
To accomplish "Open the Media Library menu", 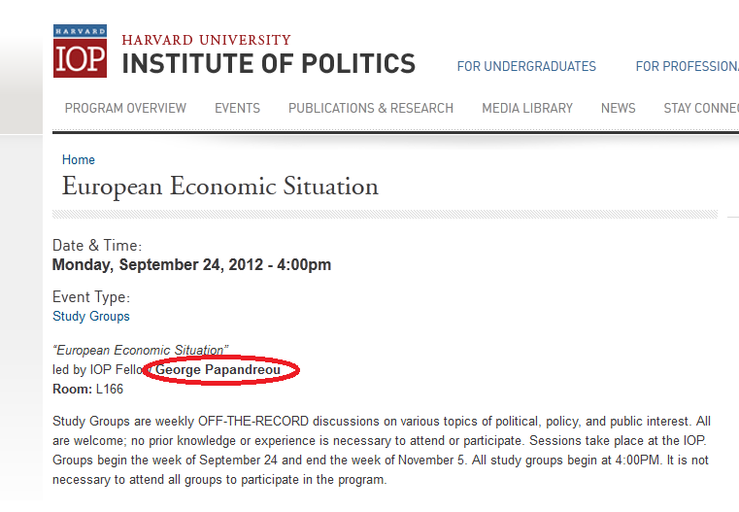I will pyautogui.click(x=527, y=108).
